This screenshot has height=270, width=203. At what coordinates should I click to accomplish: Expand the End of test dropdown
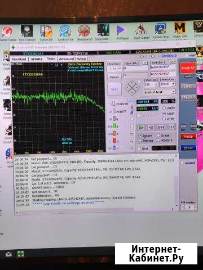160,92
